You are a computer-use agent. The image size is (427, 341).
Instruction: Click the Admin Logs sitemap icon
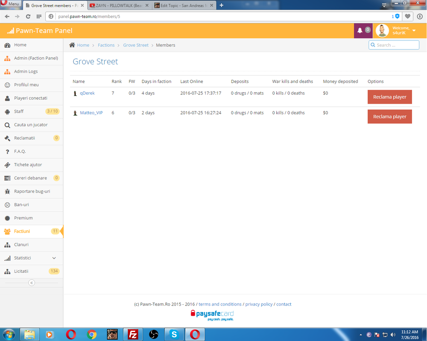(7, 72)
